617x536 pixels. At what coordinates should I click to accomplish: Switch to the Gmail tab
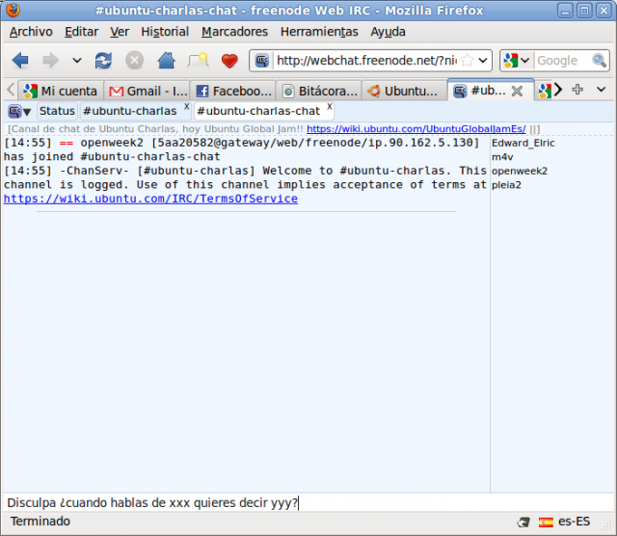click(148, 92)
